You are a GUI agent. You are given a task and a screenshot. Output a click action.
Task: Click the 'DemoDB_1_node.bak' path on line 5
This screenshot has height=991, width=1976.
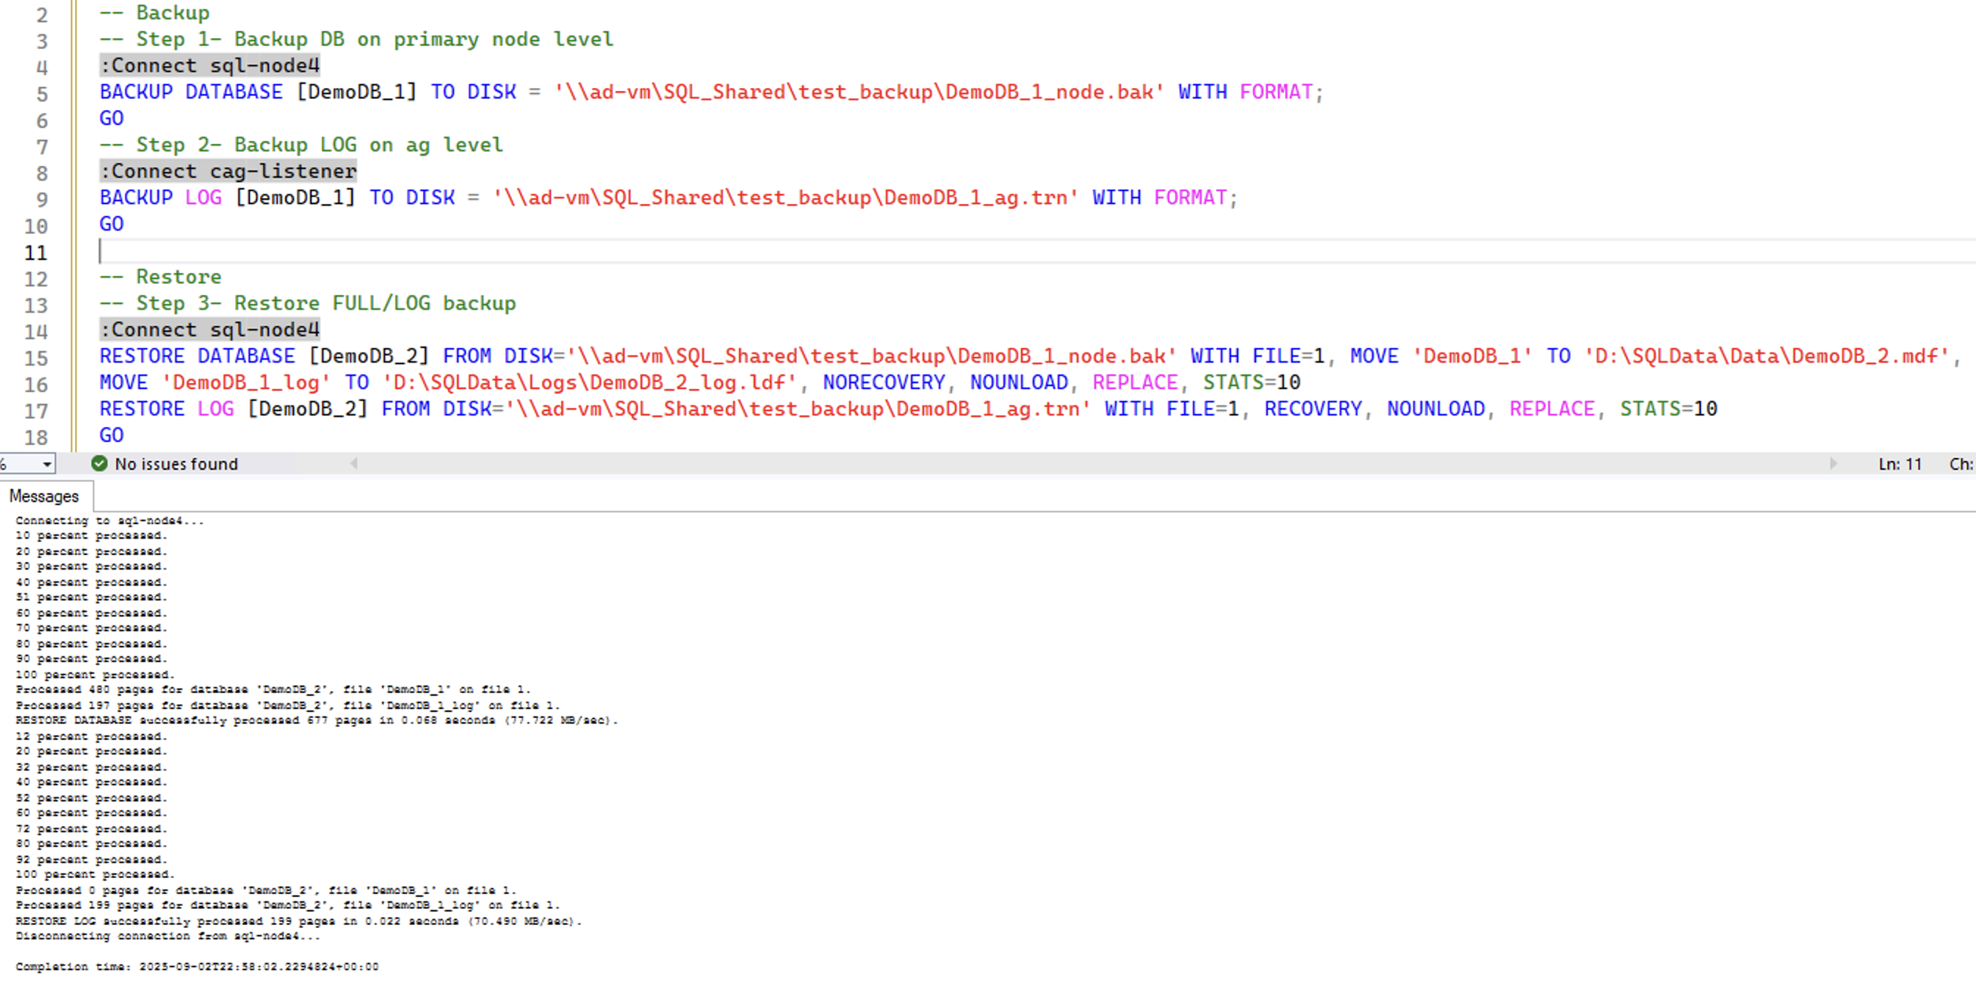coord(1050,92)
